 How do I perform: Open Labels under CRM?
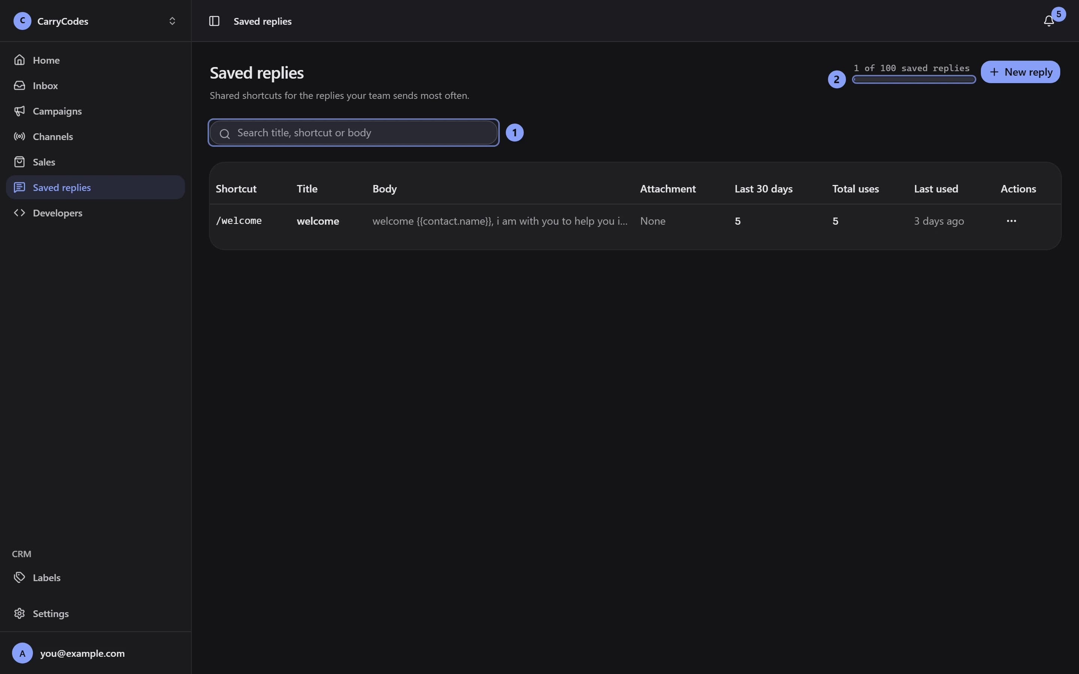(96, 577)
